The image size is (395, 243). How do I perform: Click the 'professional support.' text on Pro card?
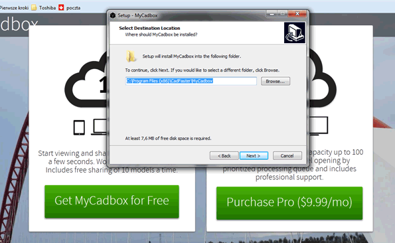[289, 177]
